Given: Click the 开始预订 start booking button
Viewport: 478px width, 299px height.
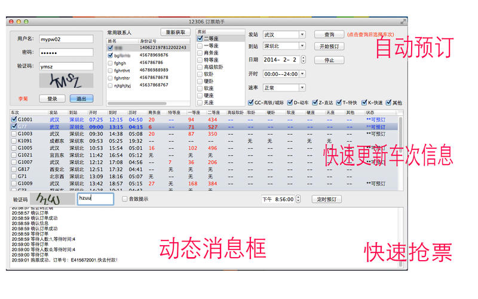Looking at the screenshot, I should click(329, 47).
